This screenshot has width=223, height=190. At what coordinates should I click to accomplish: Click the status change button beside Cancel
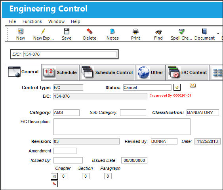[177, 87]
